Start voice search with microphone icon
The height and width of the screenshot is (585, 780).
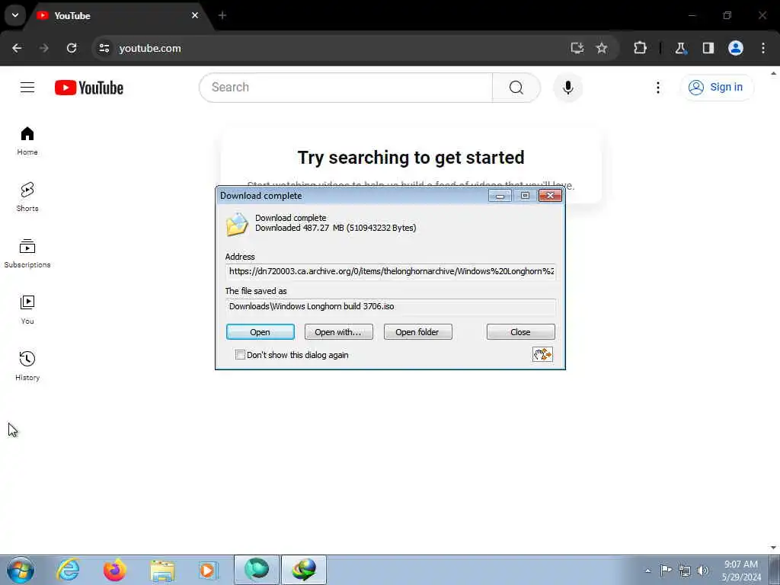coord(567,88)
